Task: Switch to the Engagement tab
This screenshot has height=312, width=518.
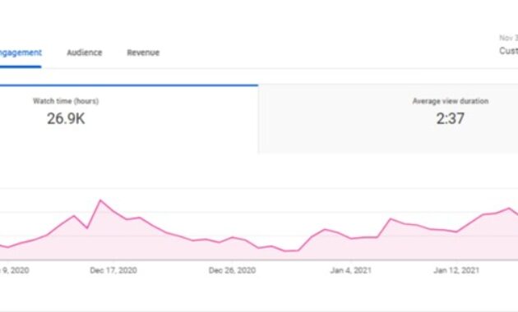Action: (21, 53)
